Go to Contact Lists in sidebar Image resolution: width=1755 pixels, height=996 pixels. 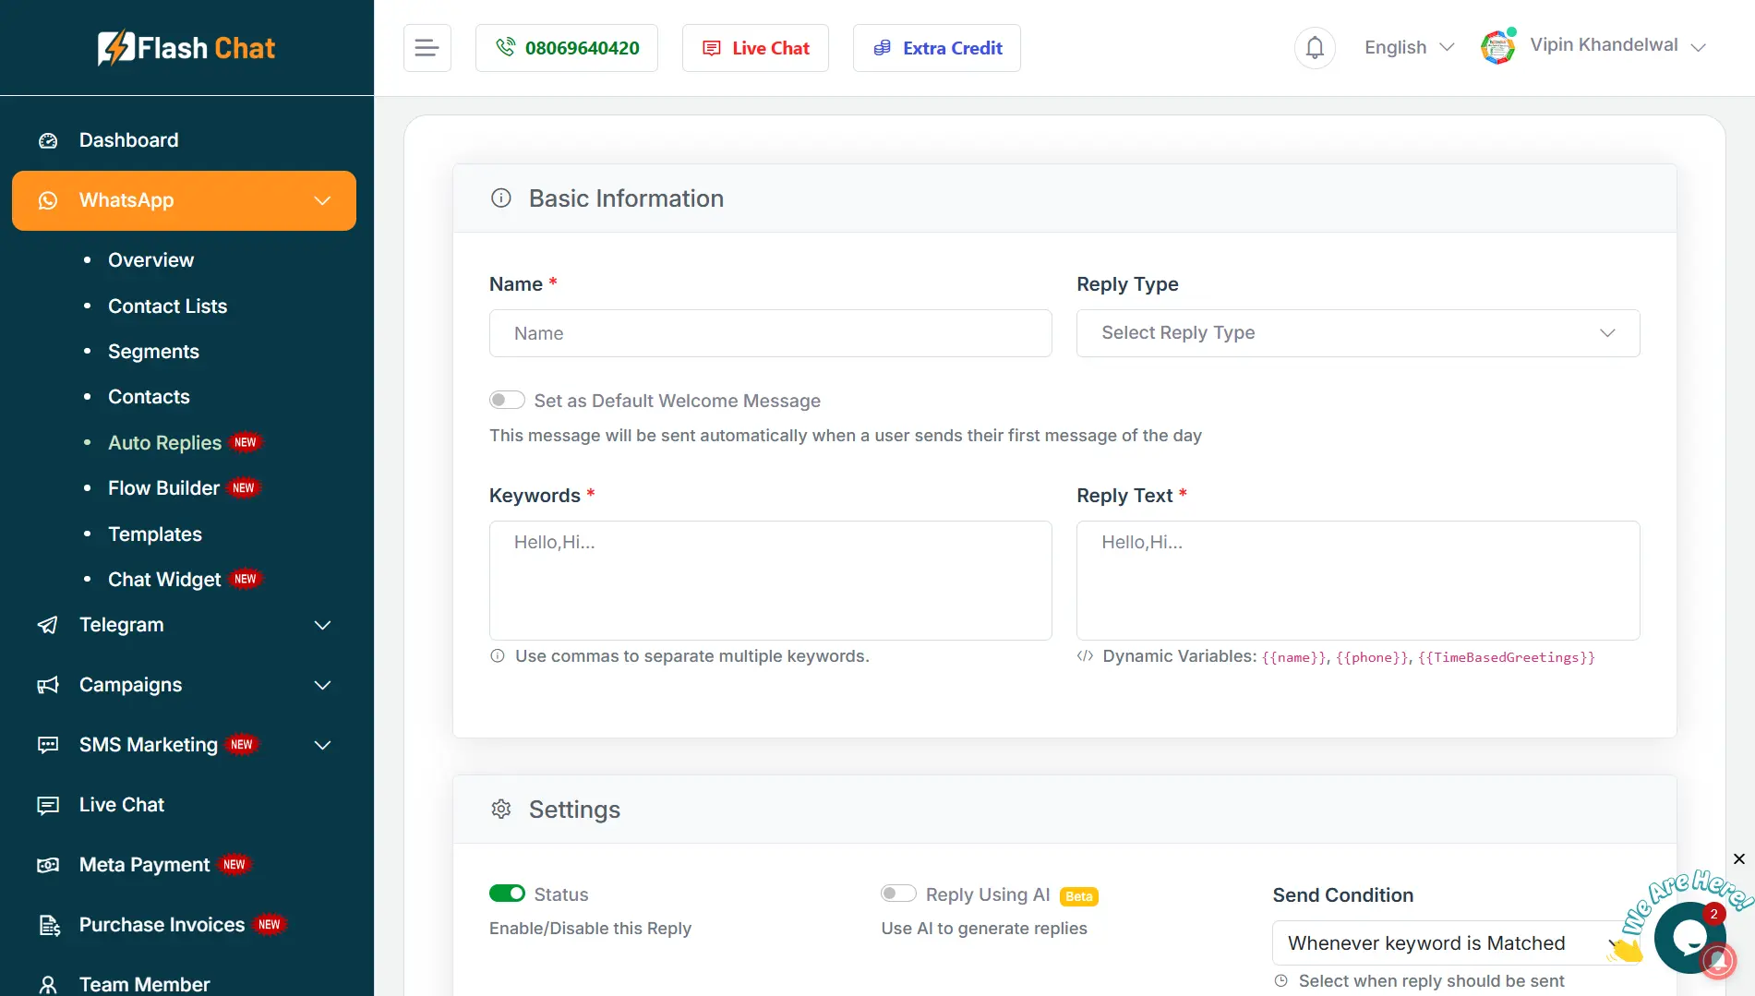pyautogui.click(x=167, y=306)
